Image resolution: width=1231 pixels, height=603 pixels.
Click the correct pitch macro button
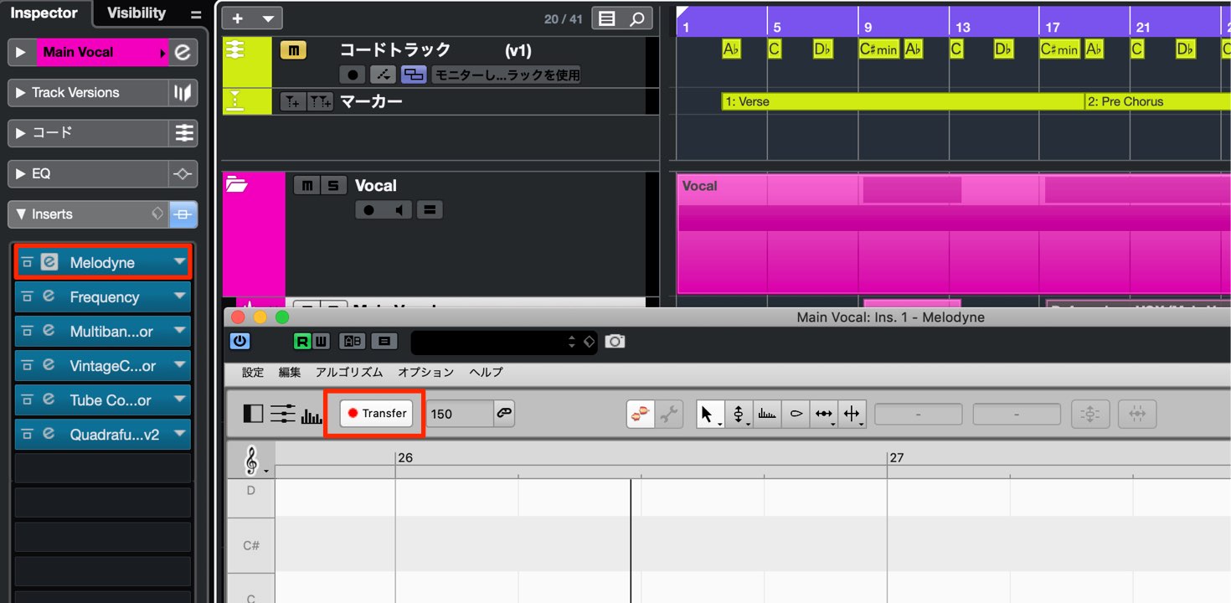1089,414
